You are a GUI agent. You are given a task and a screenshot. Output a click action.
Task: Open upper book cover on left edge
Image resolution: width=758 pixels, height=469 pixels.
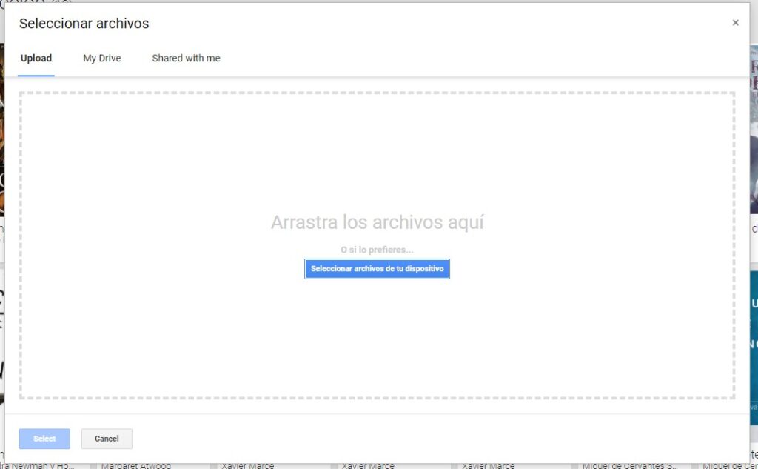coord(2,133)
